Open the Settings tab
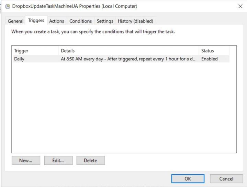This screenshot has width=247, height=187. (x=105, y=21)
